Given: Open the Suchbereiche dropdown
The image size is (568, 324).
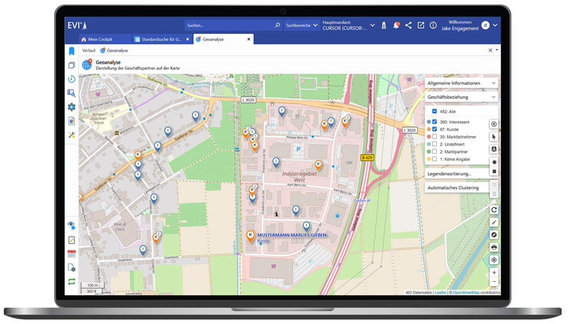Looking at the screenshot, I should [301, 26].
